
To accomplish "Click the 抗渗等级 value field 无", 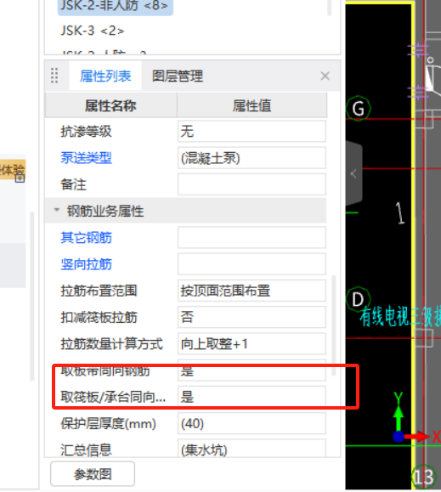I will pos(252,131).
